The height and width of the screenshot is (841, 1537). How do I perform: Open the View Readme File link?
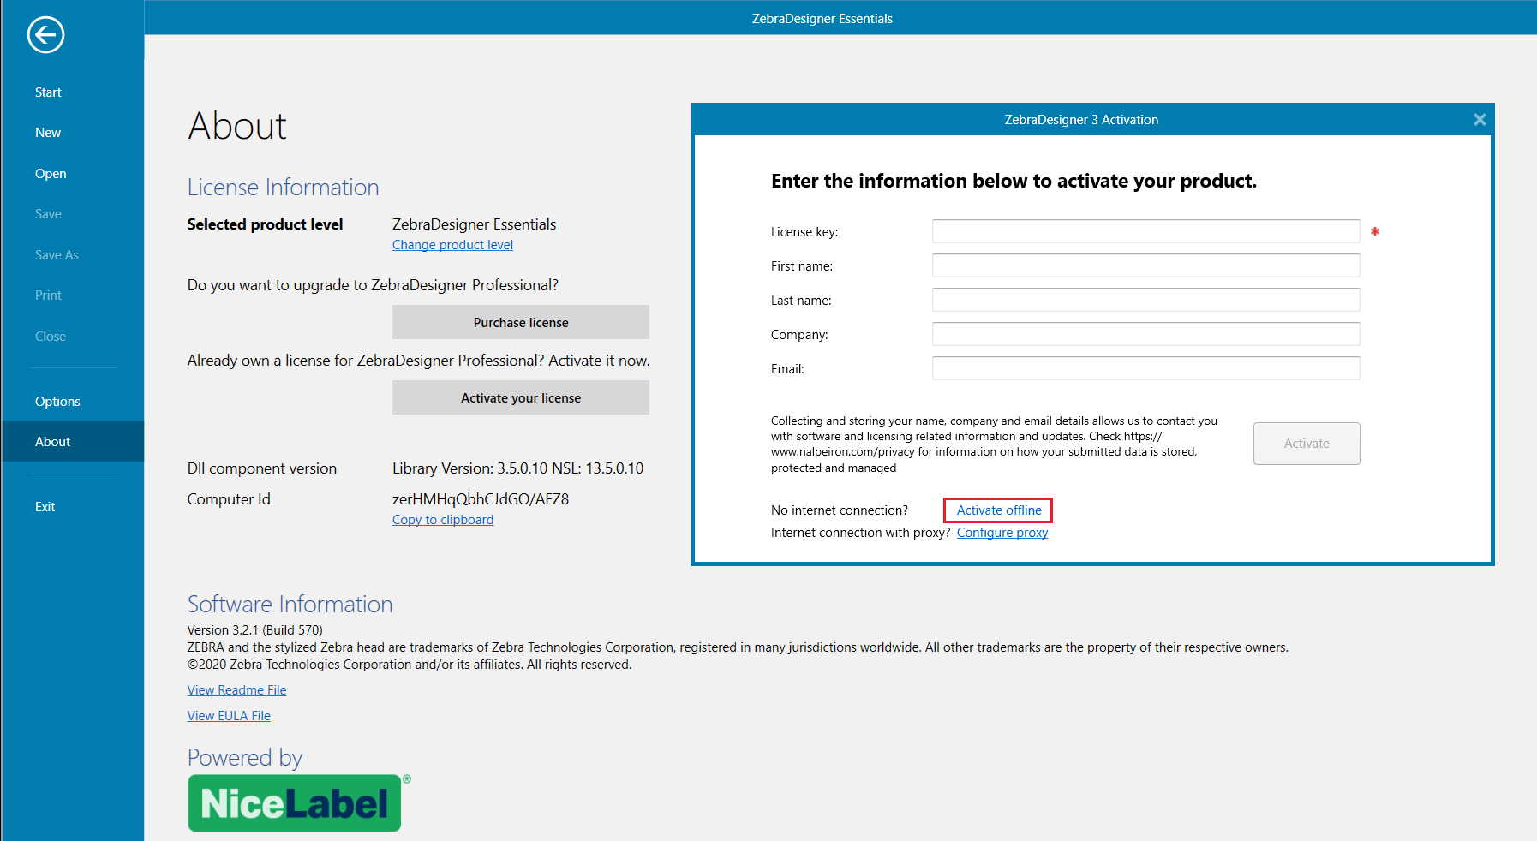236,690
